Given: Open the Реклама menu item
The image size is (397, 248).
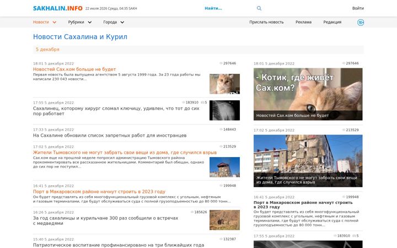Looking at the screenshot, I should tap(303, 22).
